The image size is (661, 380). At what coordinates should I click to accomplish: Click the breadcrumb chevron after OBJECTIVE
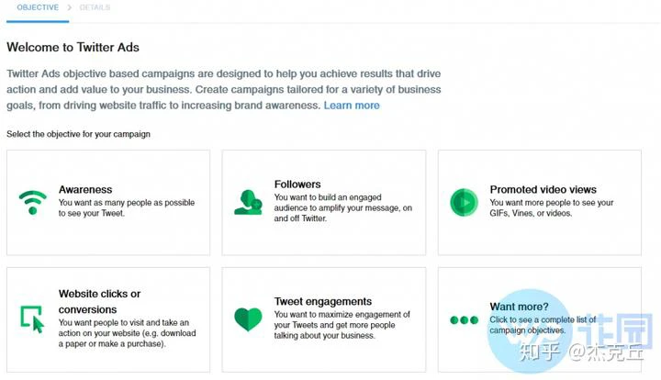[70, 7]
